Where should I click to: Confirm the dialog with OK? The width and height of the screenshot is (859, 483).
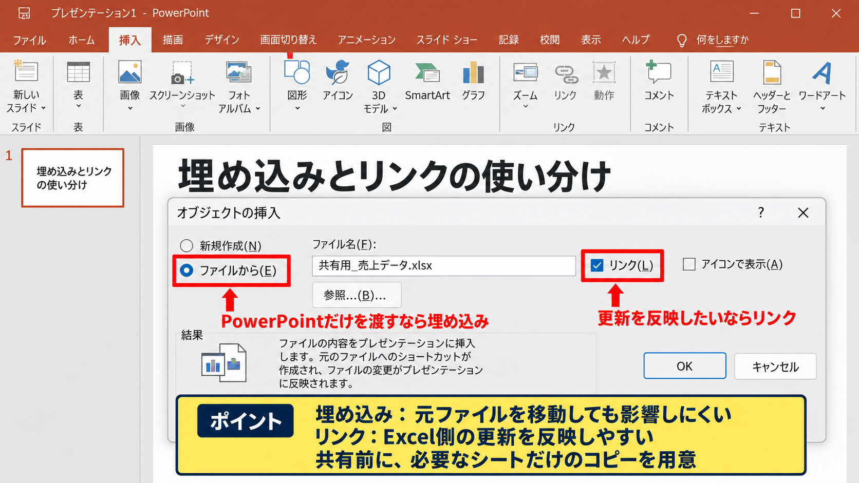685,366
